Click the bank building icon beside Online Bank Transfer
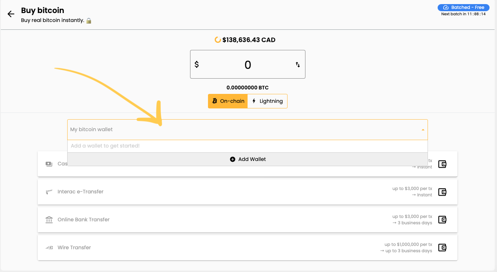497x272 pixels. pyautogui.click(x=49, y=220)
